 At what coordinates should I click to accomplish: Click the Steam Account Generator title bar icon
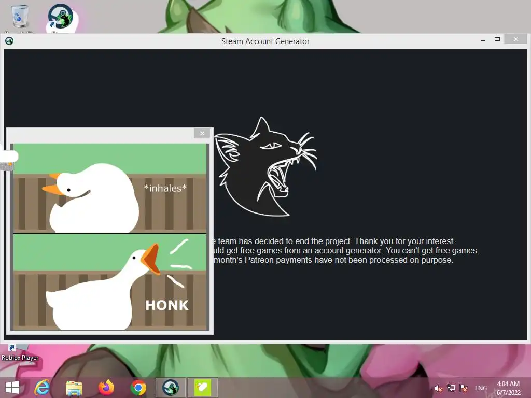click(9, 41)
